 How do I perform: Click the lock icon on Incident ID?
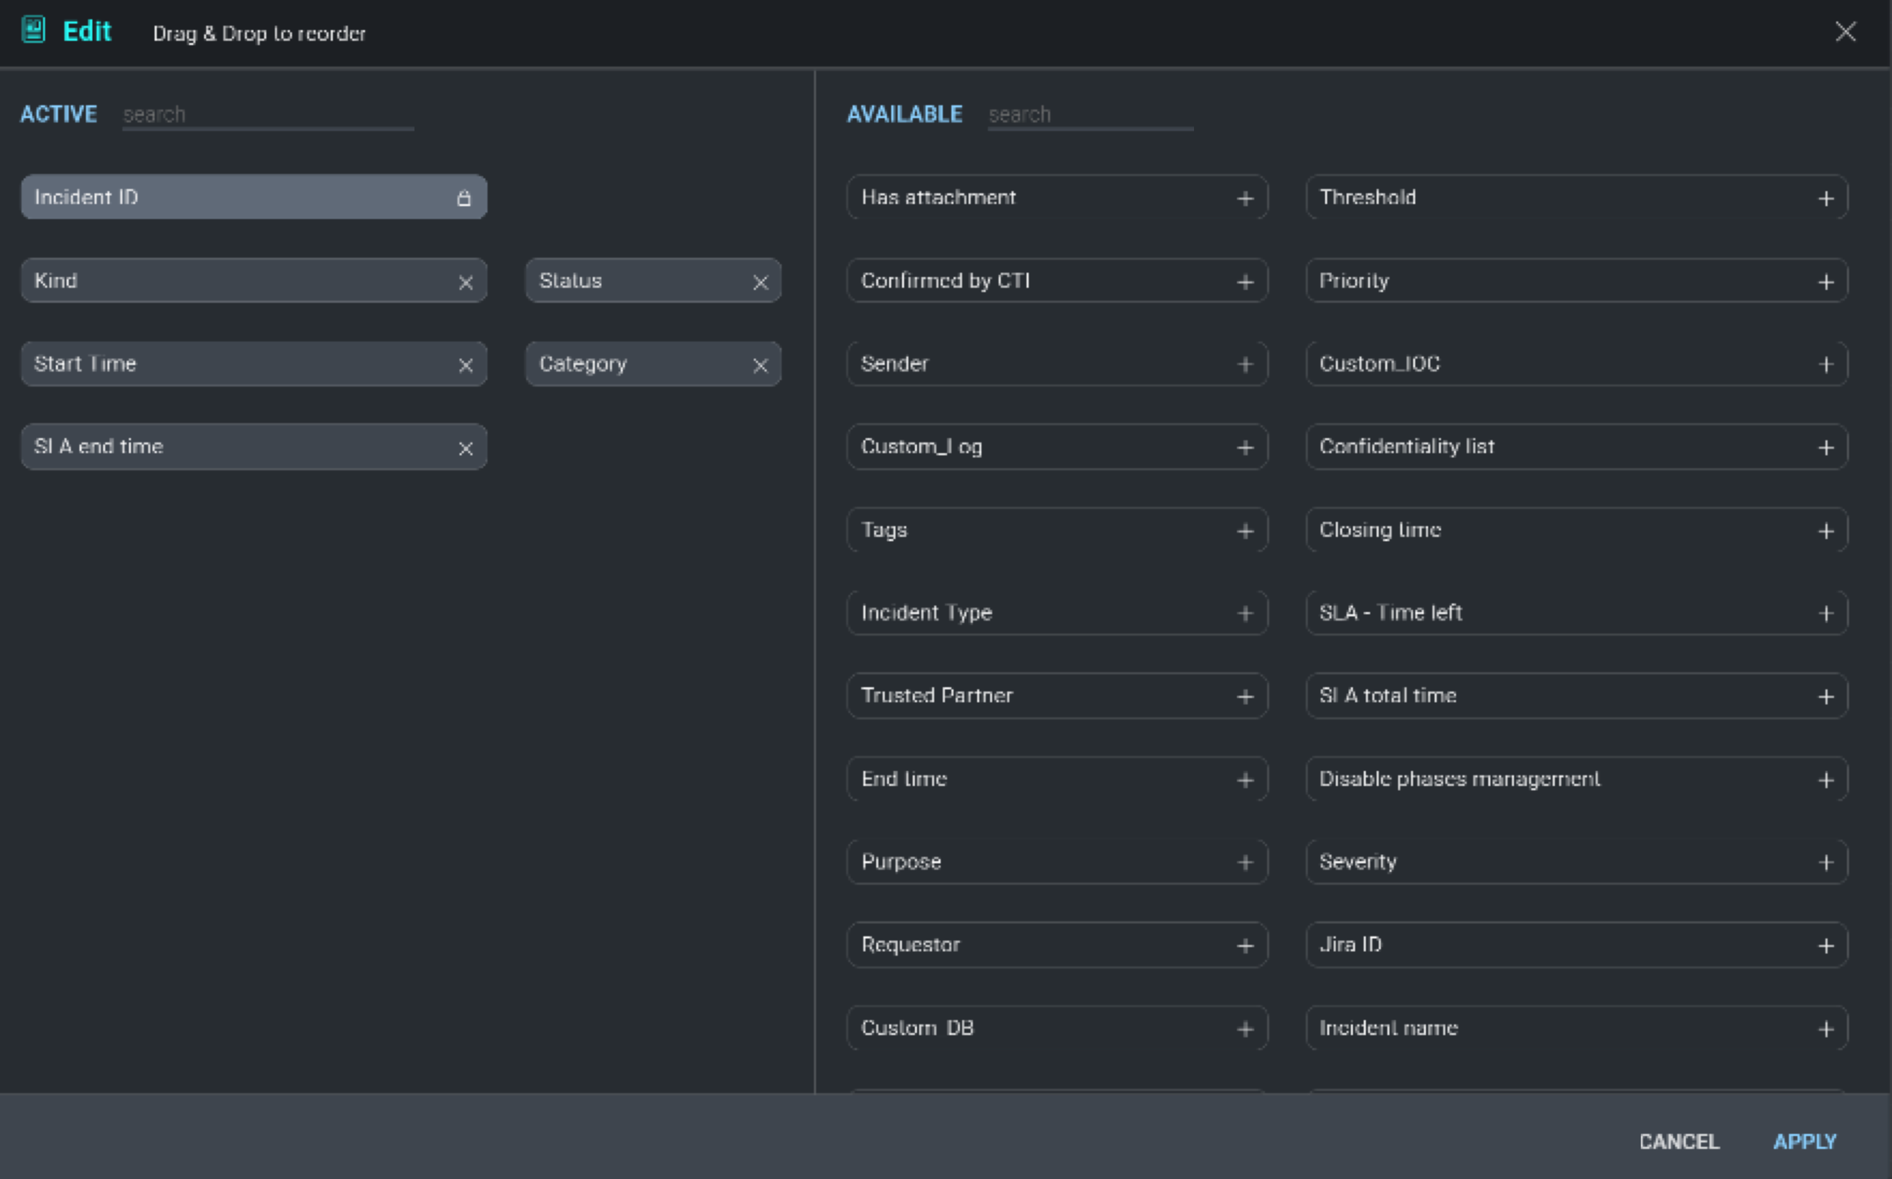coord(463,197)
